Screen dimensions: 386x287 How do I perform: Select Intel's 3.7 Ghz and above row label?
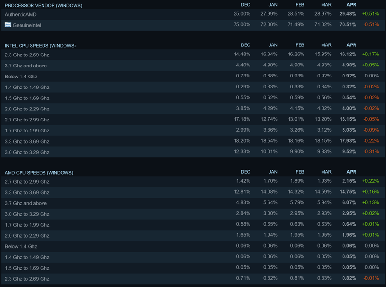(x=26, y=66)
